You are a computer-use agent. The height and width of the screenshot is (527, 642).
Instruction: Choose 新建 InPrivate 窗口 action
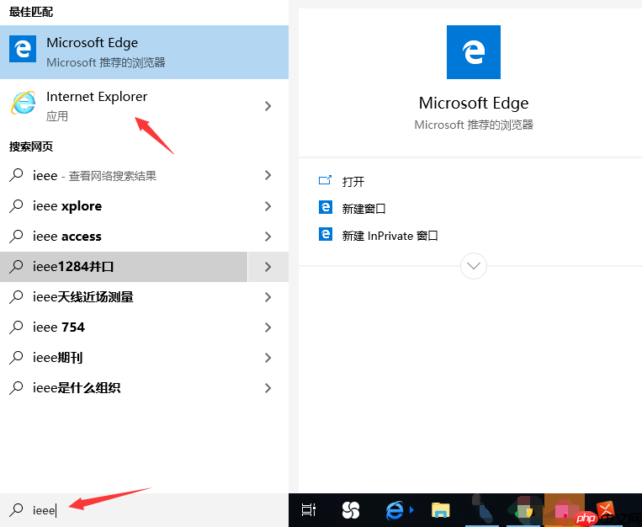390,236
